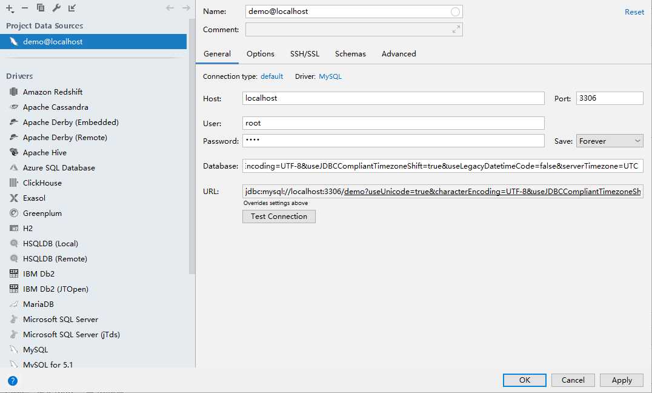Click the HSQLDB (Local) icon
Image resolution: width=652 pixels, height=393 pixels.
point(14,243)
